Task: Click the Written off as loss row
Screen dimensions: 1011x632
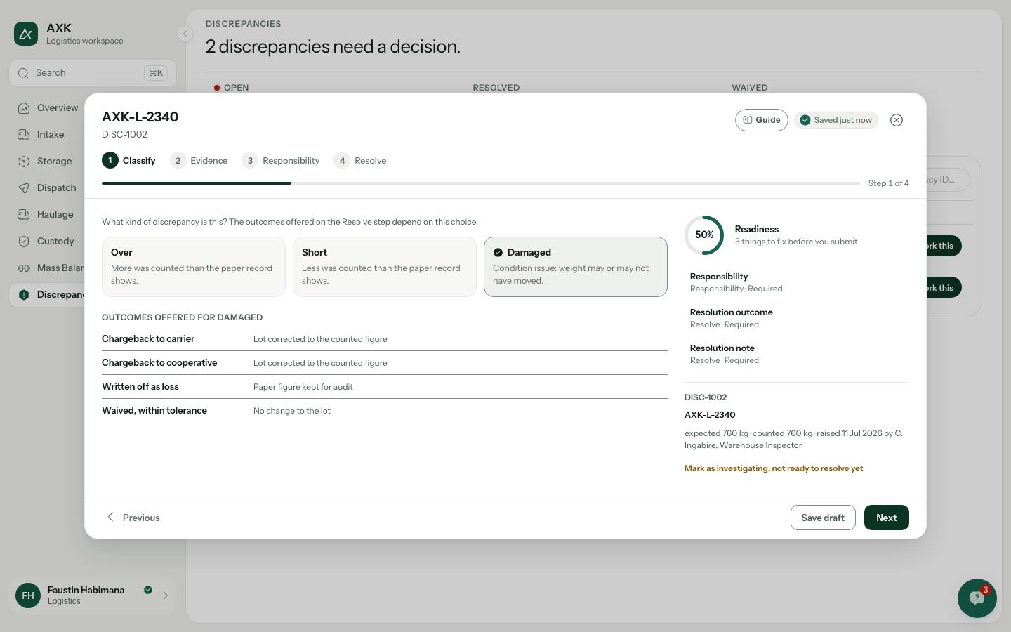Action: pos(385,387)
